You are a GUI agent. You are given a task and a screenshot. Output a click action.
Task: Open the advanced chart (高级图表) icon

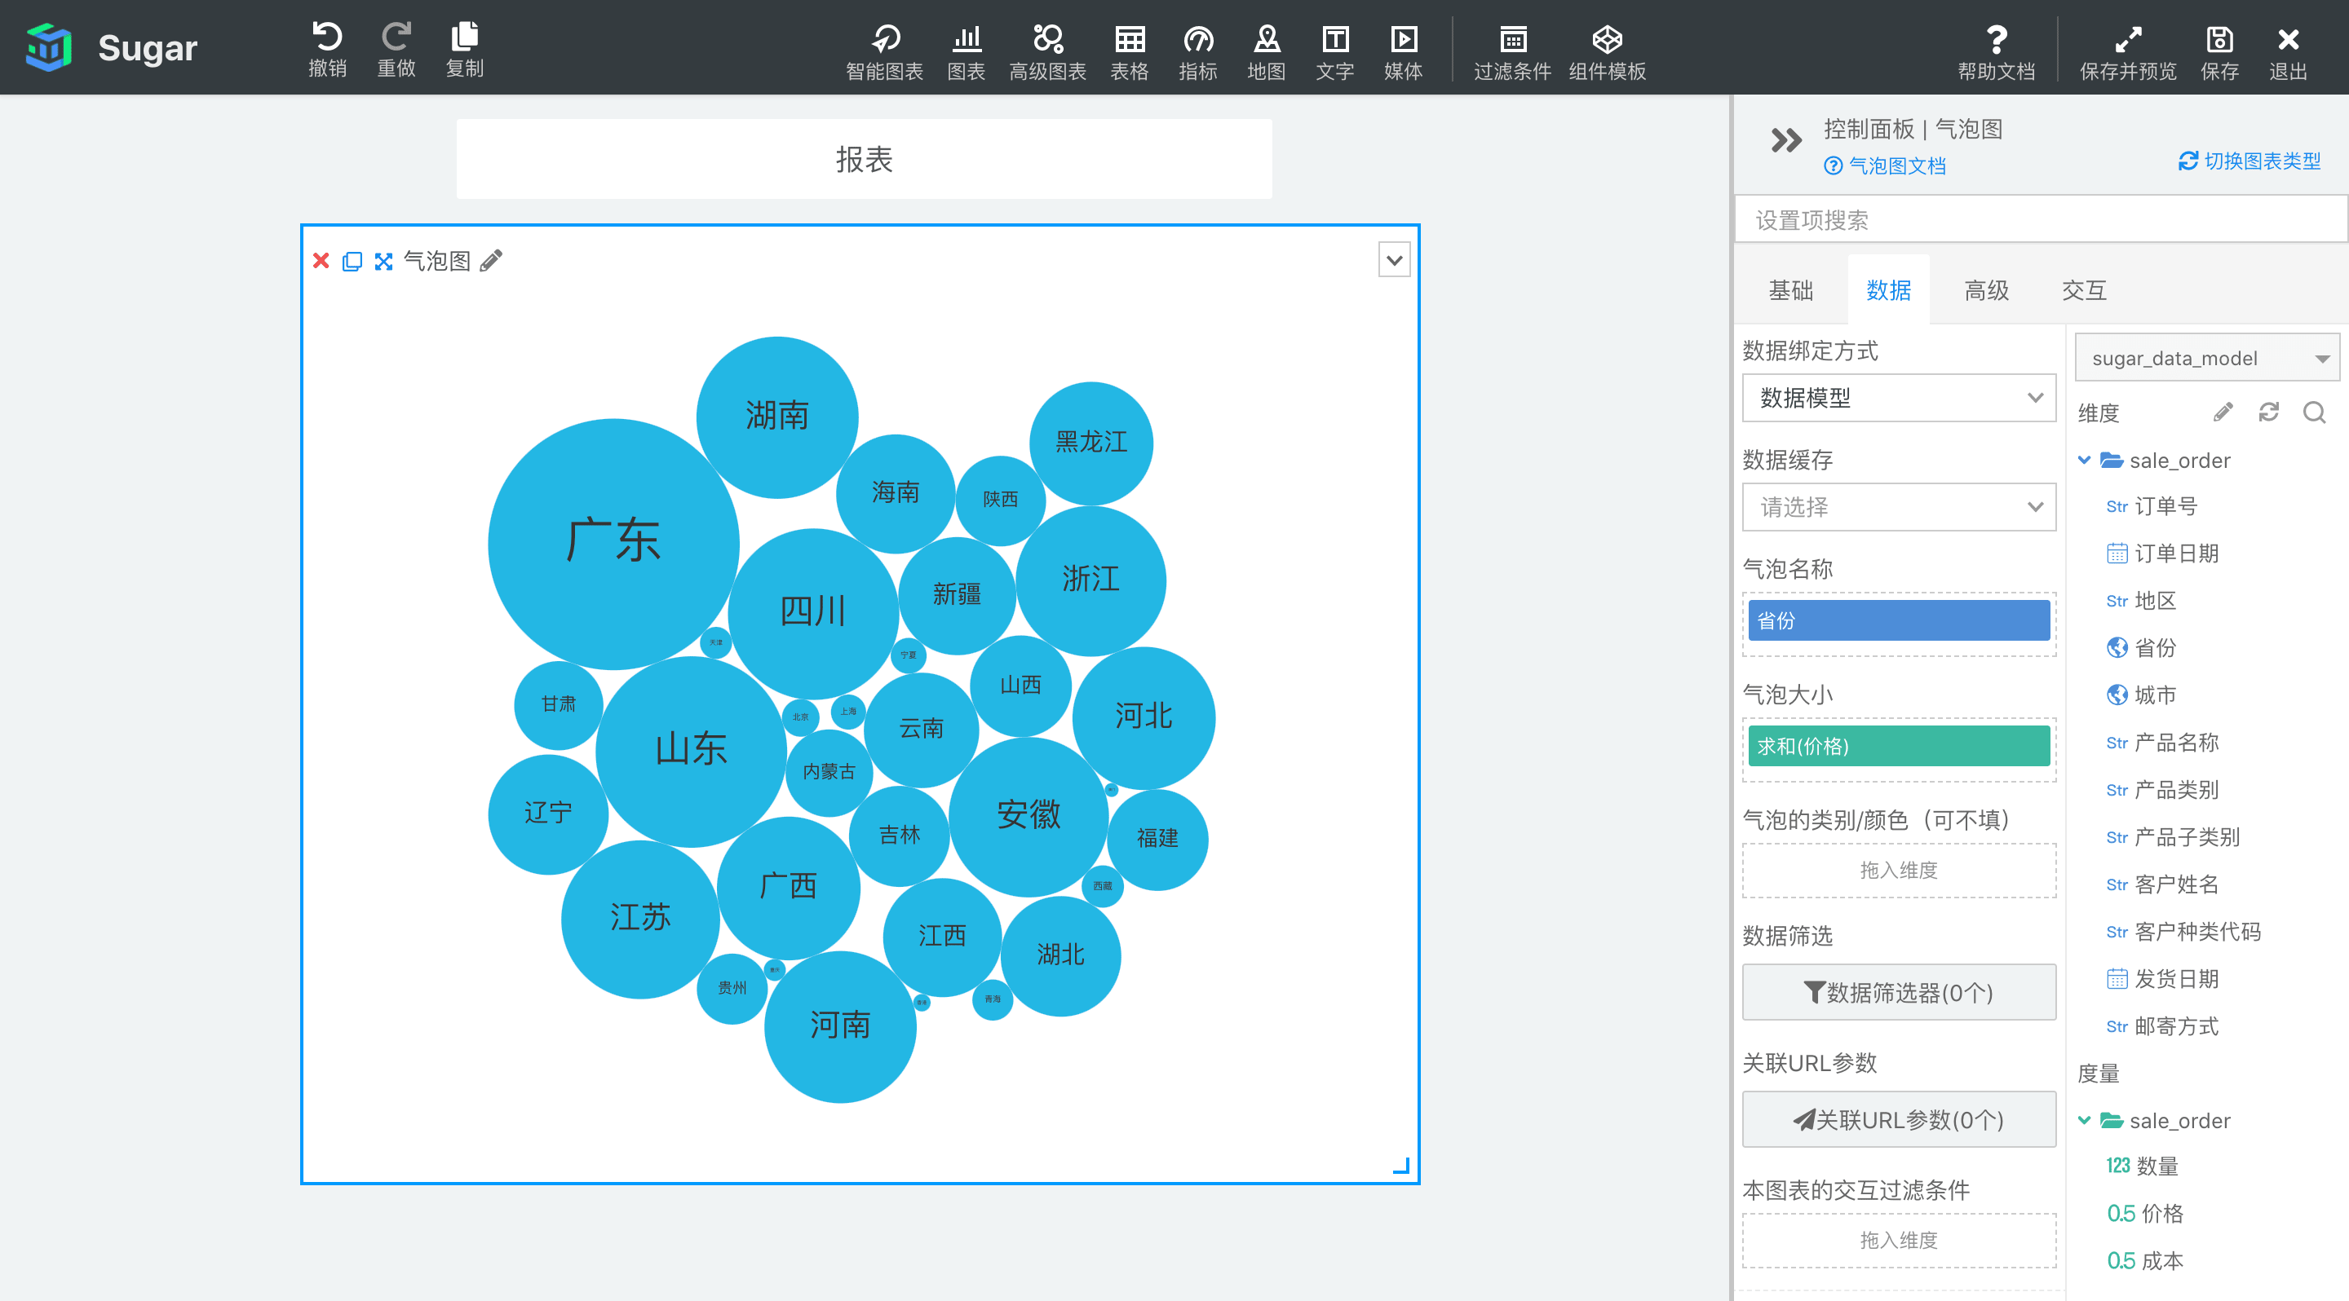[1048, 39]
